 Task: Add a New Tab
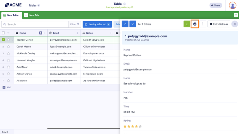click(31, 15)
